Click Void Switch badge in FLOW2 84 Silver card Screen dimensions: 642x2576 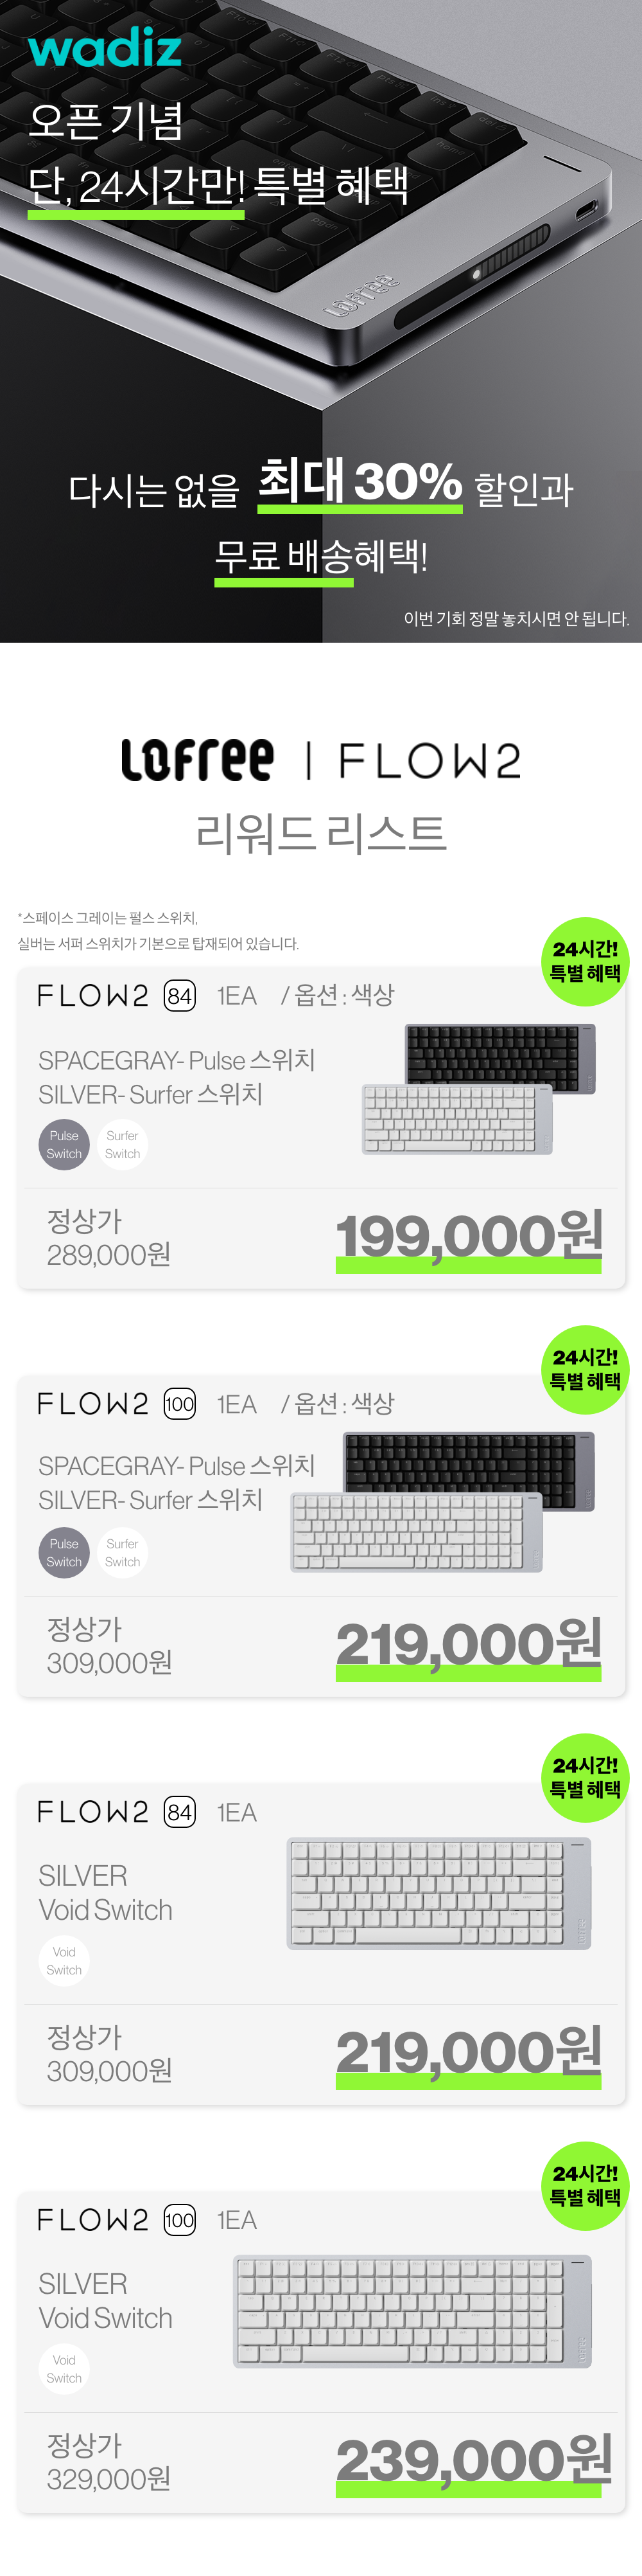(x=64, y=1960)
